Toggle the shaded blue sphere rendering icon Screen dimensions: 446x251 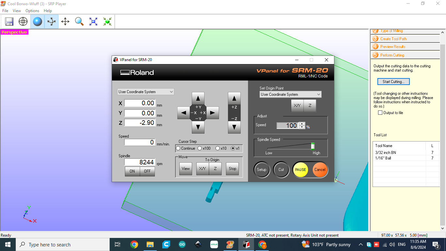[38, 22]
